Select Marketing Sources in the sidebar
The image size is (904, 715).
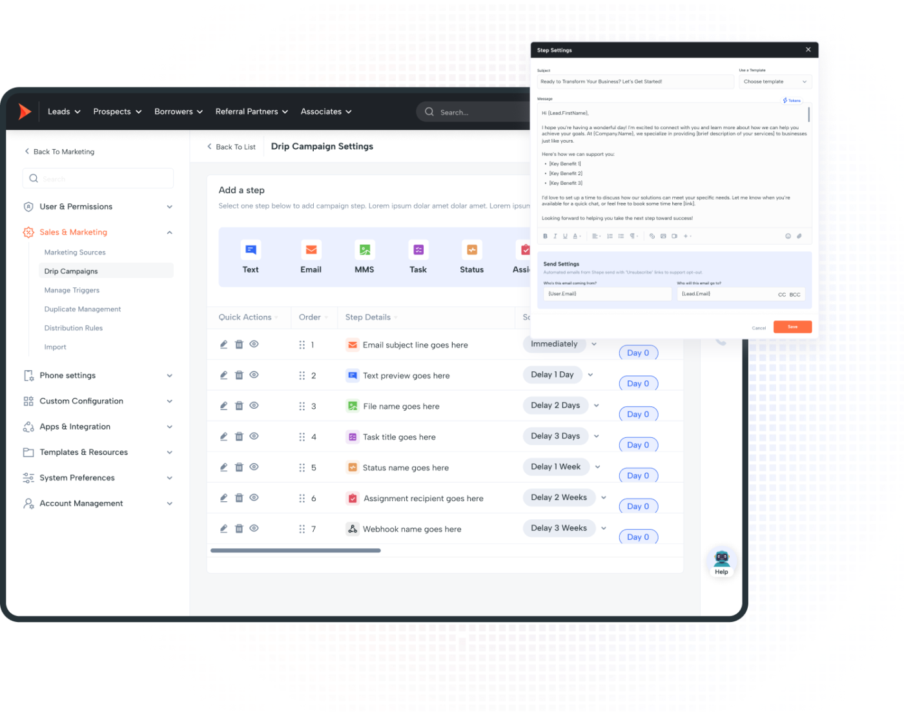point(75,253)
